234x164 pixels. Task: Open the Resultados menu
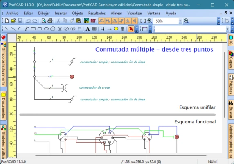pyautogui.click(x=97, y=13)
